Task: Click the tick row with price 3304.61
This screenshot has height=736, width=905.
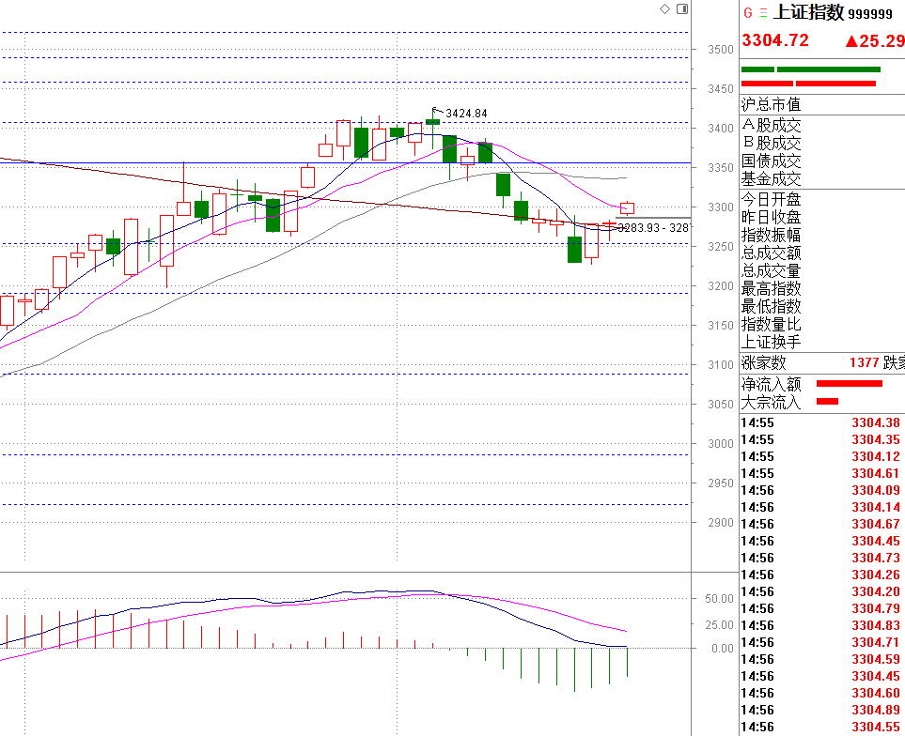Action: pos(822,473)
